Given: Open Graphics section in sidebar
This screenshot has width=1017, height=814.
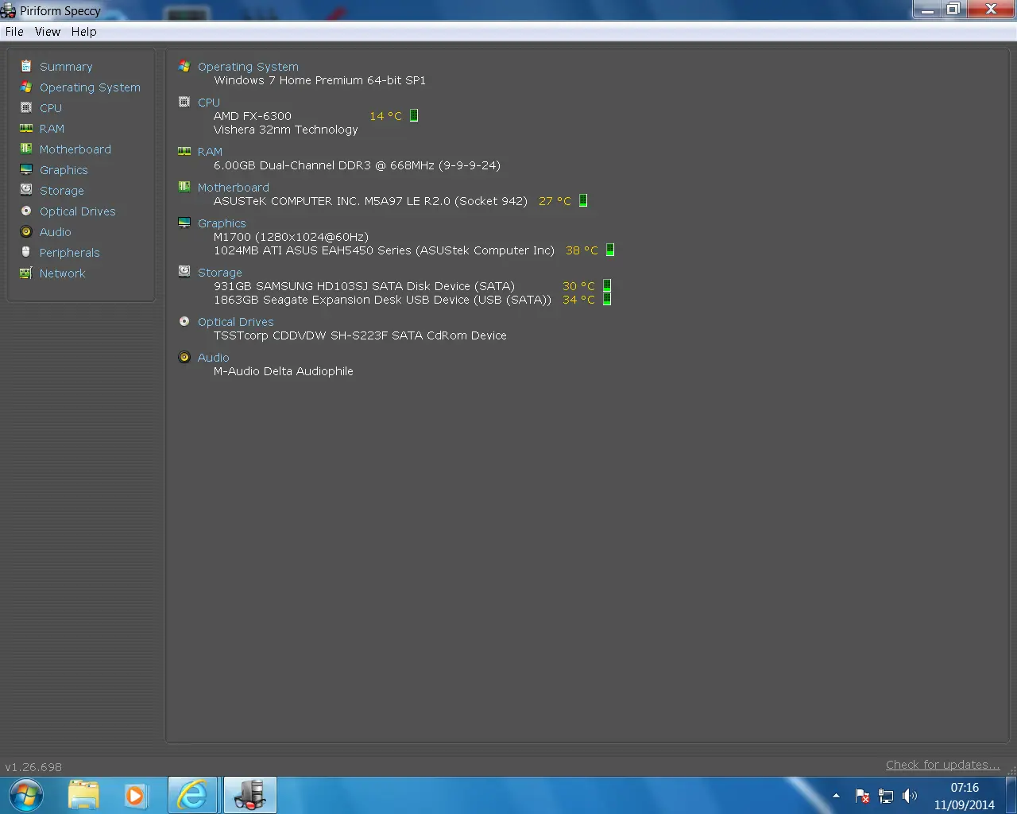Looking at the screenshot, I should coord(64,170).
